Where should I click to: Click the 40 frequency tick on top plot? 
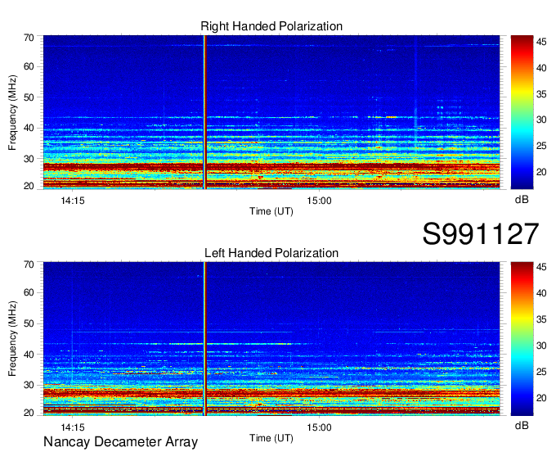29,128
